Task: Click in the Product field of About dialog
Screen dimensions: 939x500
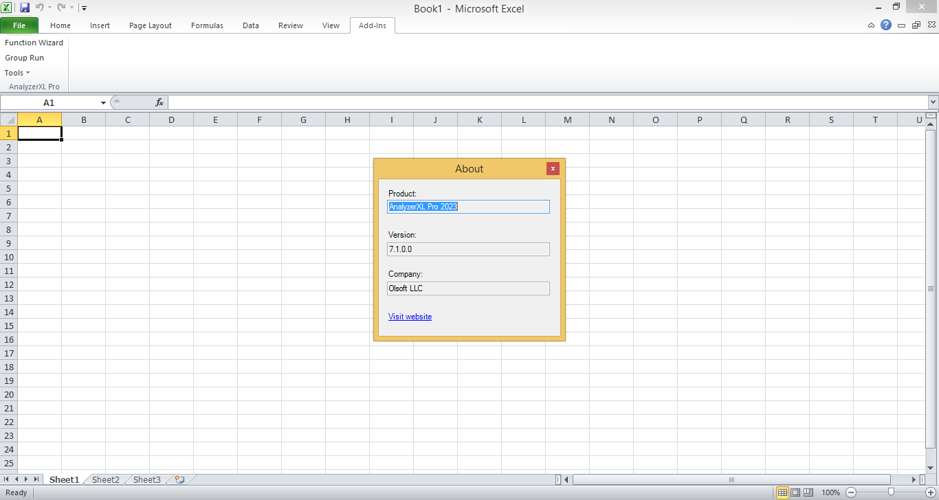Action: point(469,207)
